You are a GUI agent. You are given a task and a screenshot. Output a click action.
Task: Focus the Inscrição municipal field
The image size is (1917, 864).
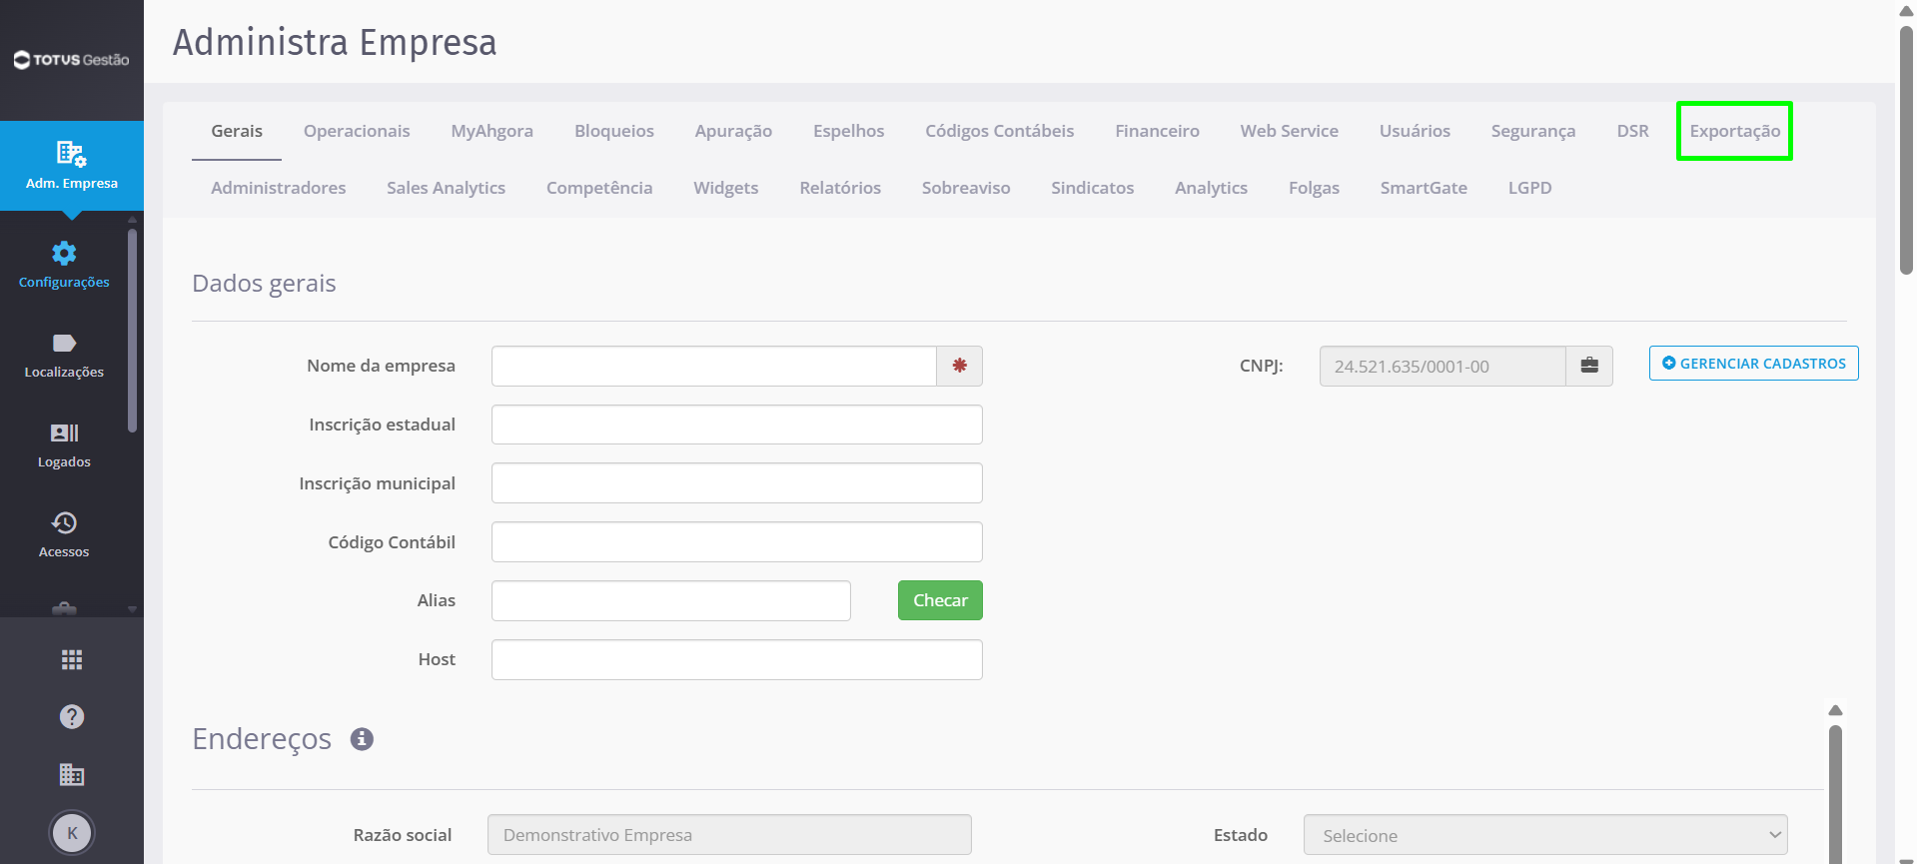(737, 483)
